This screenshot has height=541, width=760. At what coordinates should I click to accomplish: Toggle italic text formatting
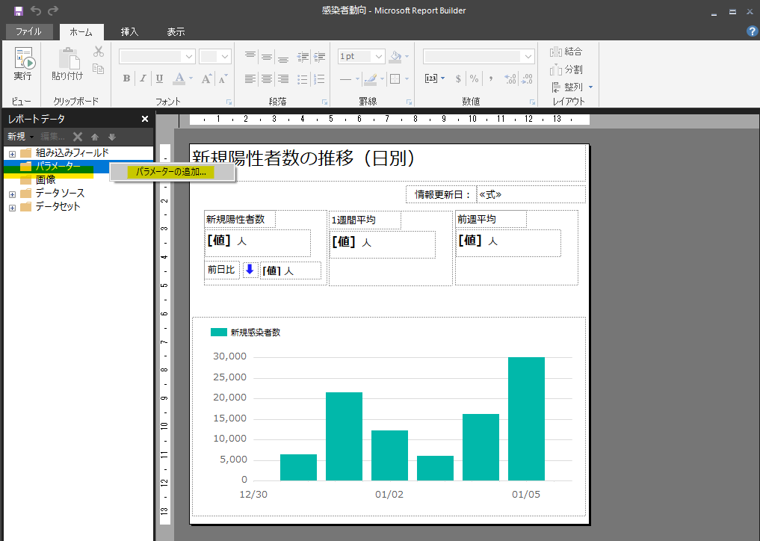tap(143, 78)
